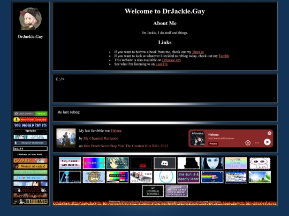The height and width of the screenshot is (216, 289).
Task: Click the Voices of the Void banner
Action: click(31, 155)
